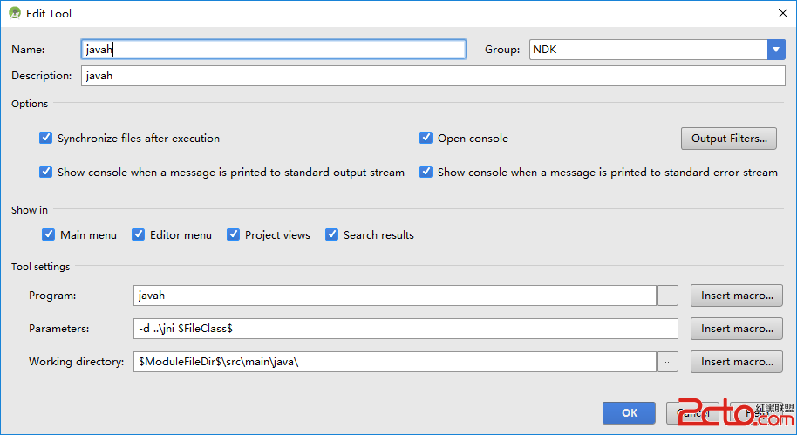Uncheck the Open console checkbox
This screenshot has height=435, width=797.
[x=426, y=139]
